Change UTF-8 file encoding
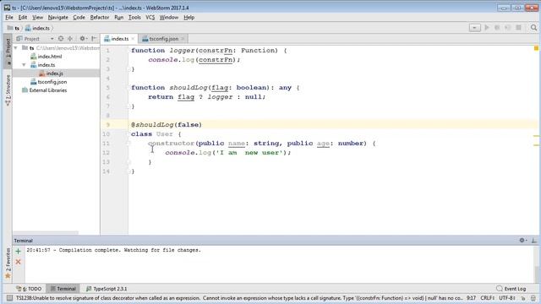Image resolution: width=541 pixels, height=304 pixels. [507, 298]
